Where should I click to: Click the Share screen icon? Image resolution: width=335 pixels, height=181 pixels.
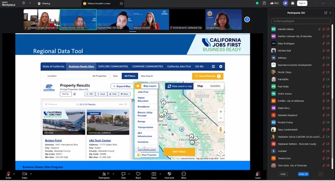154,174
